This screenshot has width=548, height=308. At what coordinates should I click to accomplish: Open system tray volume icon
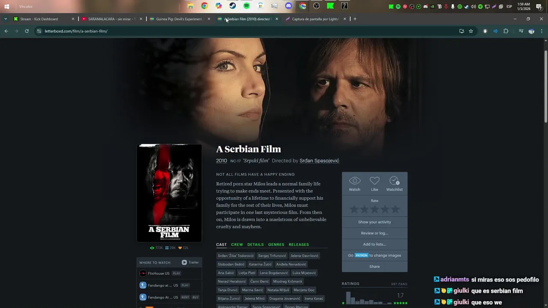point(474,6)
